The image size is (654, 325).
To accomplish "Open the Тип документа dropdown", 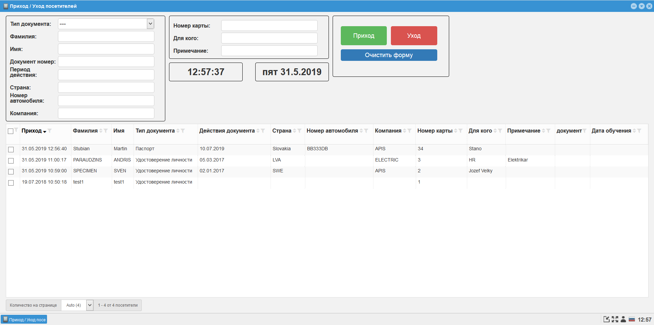I will pos(106,24).
